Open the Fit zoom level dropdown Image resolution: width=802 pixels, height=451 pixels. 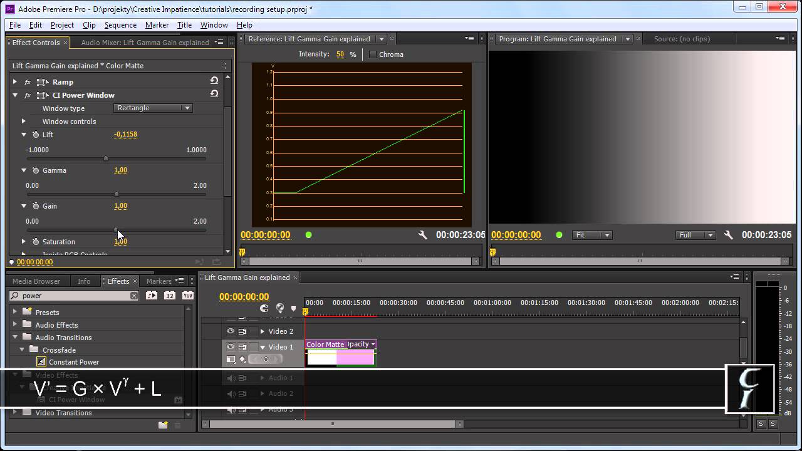[592, 235]
